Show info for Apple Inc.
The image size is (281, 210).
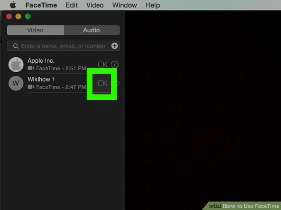tap(115, 65)
